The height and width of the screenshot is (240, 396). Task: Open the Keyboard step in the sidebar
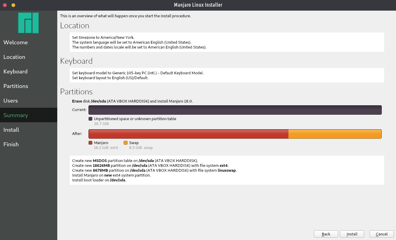click(15, 72)
